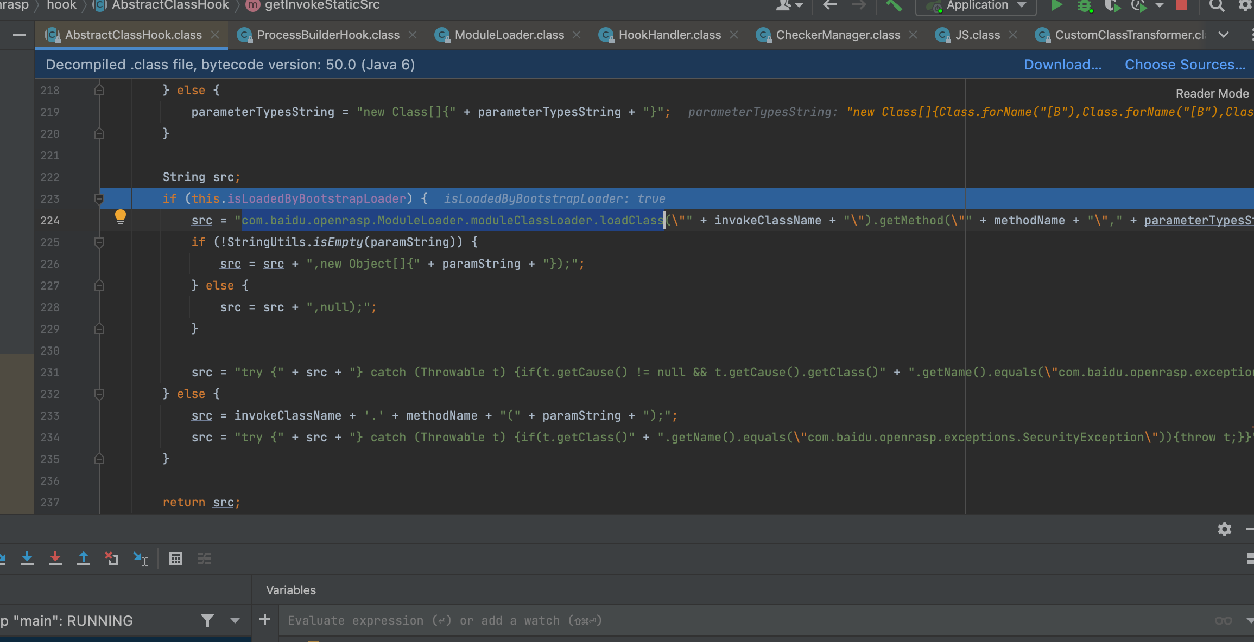Click the Step Into blue arrow icon

click(27, 558)
